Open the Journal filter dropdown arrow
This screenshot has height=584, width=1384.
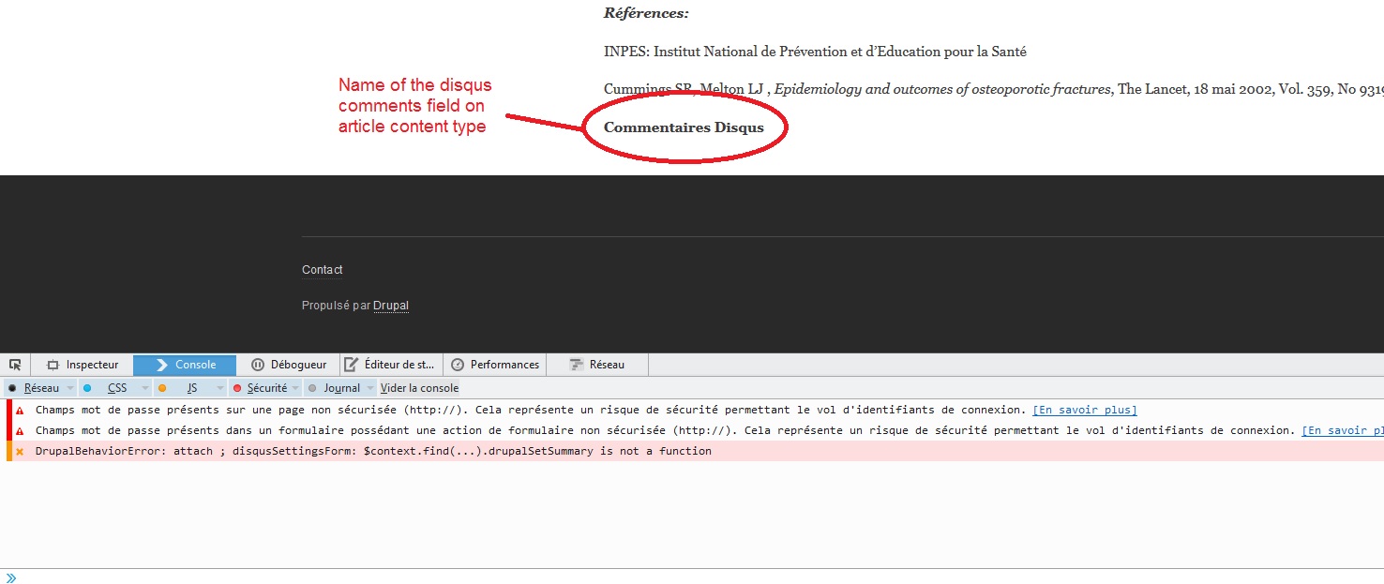click(369, 387)
